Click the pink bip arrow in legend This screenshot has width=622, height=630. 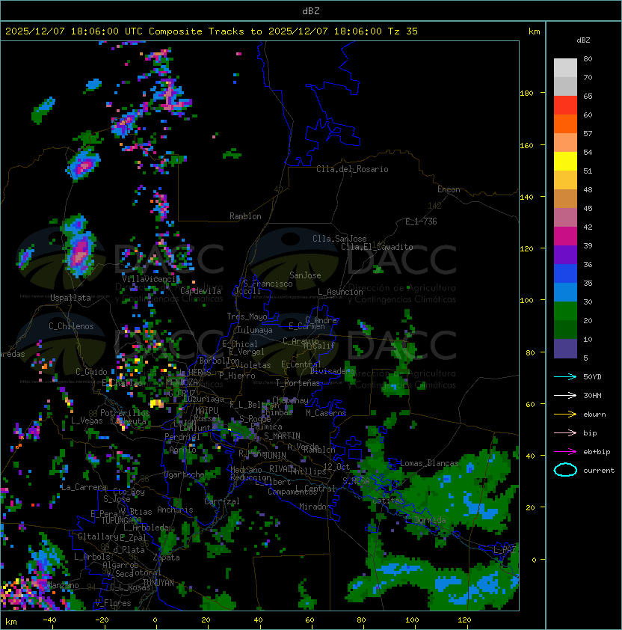click(x=565, y=432)
